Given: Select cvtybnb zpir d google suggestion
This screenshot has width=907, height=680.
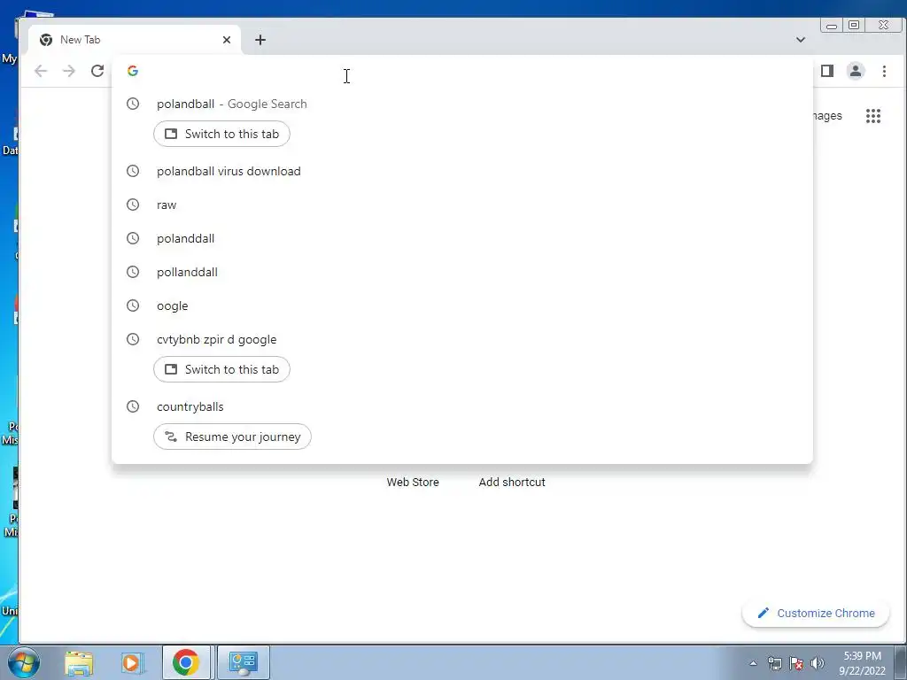Looking at the screenshot, I should (x=462, y=339).
